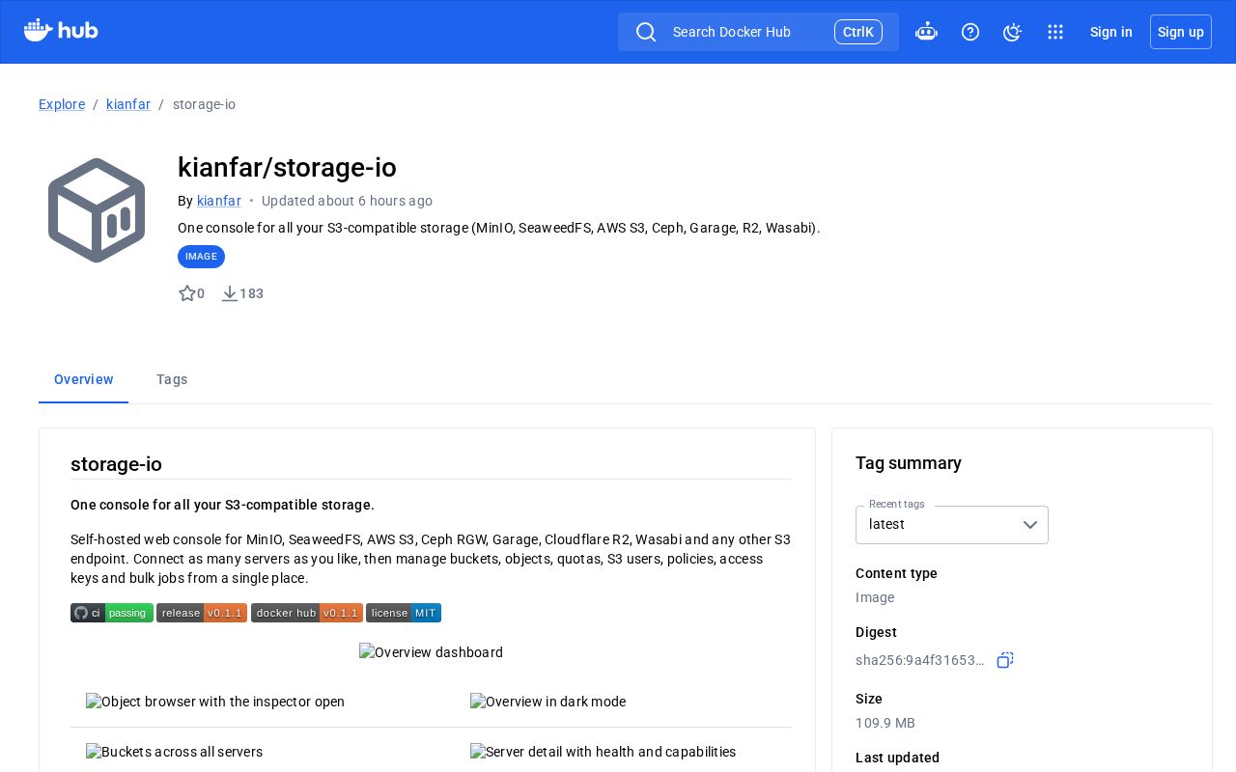Click the Sign in link
Viewport: 1236px width, 772px height.
(1111, 32)
